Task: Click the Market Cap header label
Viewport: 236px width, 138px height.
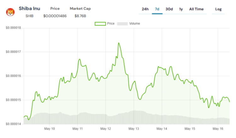Action: point(80,8)
